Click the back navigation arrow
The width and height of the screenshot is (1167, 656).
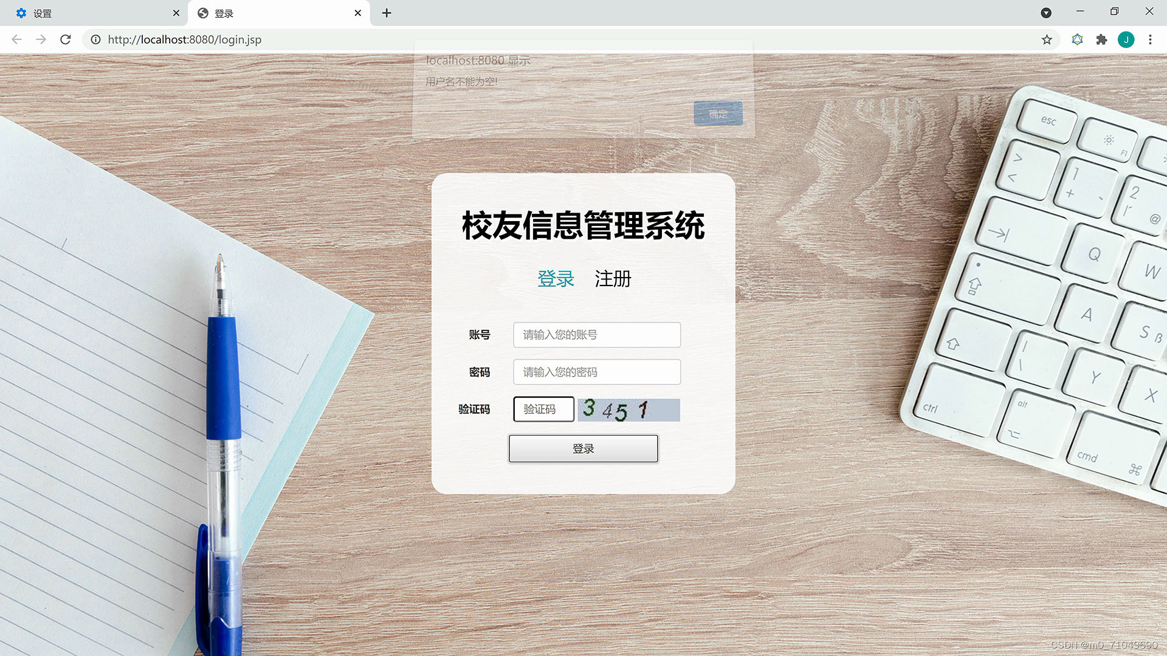point(16,39)
